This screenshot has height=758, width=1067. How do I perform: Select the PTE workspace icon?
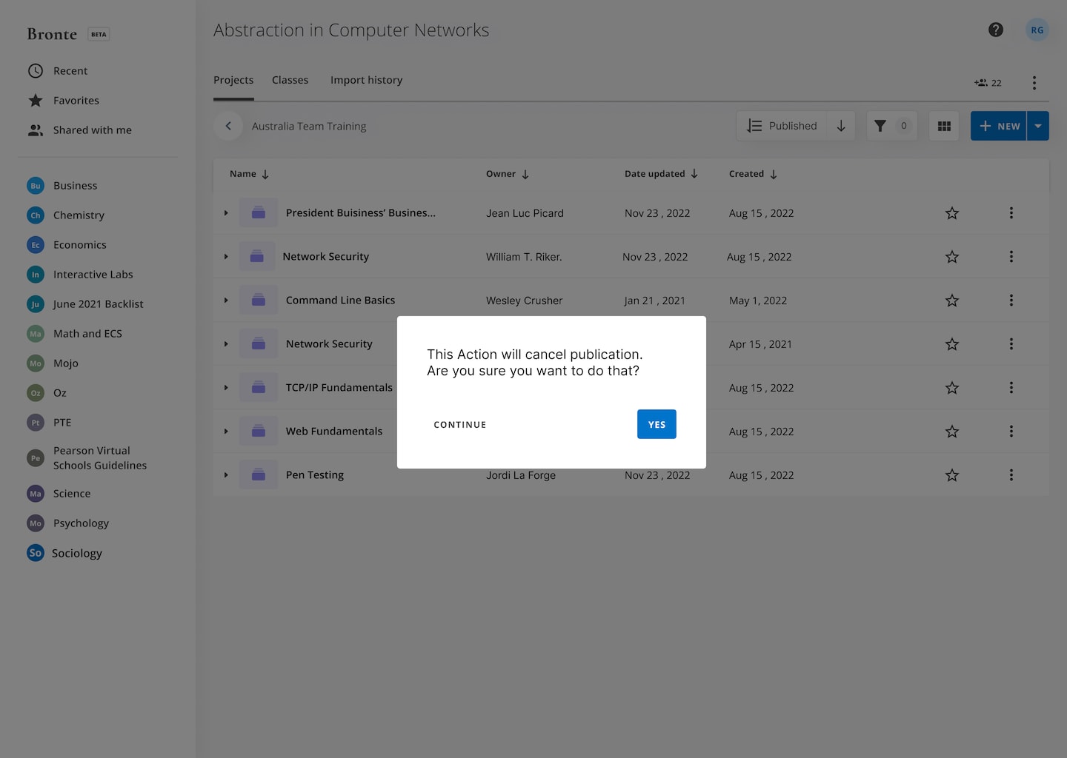click(36, 423)
